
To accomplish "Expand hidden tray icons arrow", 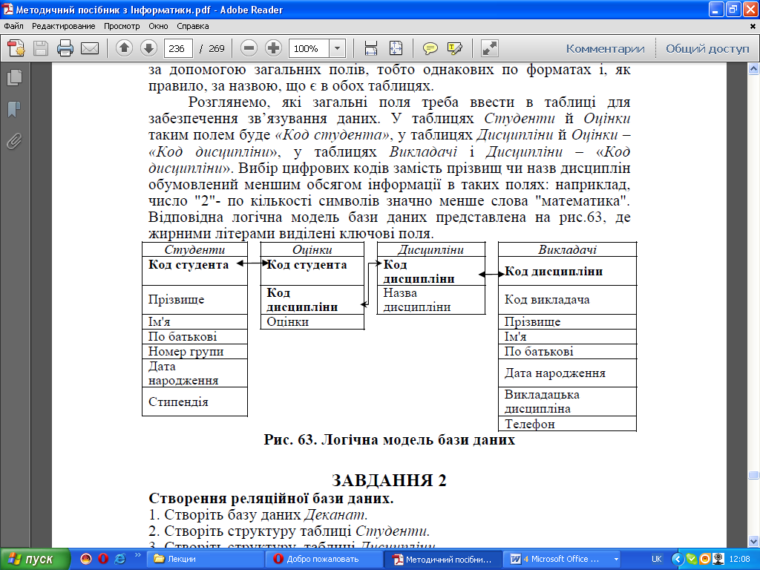I will point(678,559).
